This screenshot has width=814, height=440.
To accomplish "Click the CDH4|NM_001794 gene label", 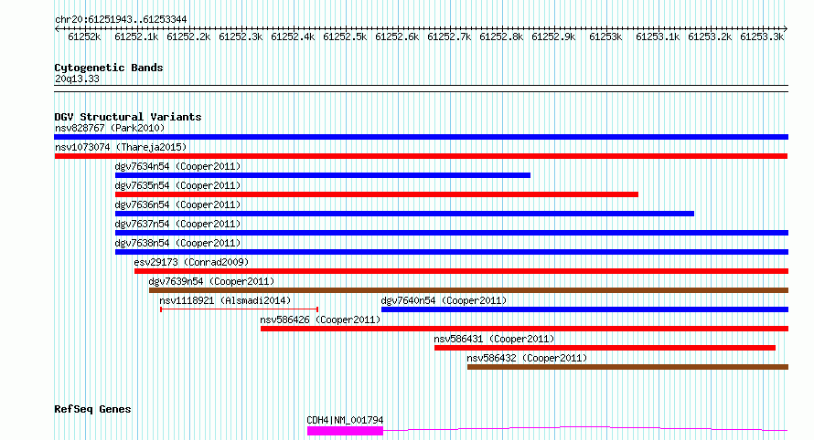I will [345, 420].
